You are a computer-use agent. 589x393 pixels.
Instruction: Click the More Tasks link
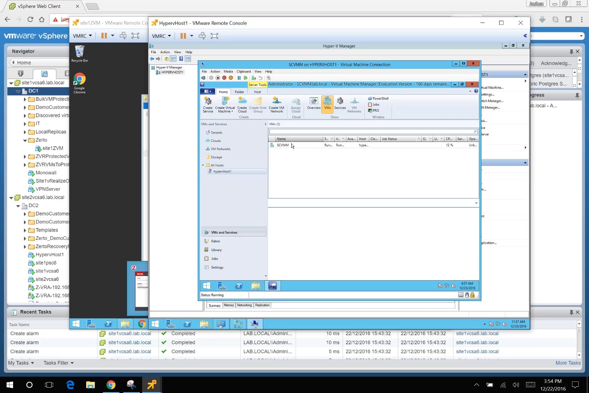coord(568,363)
